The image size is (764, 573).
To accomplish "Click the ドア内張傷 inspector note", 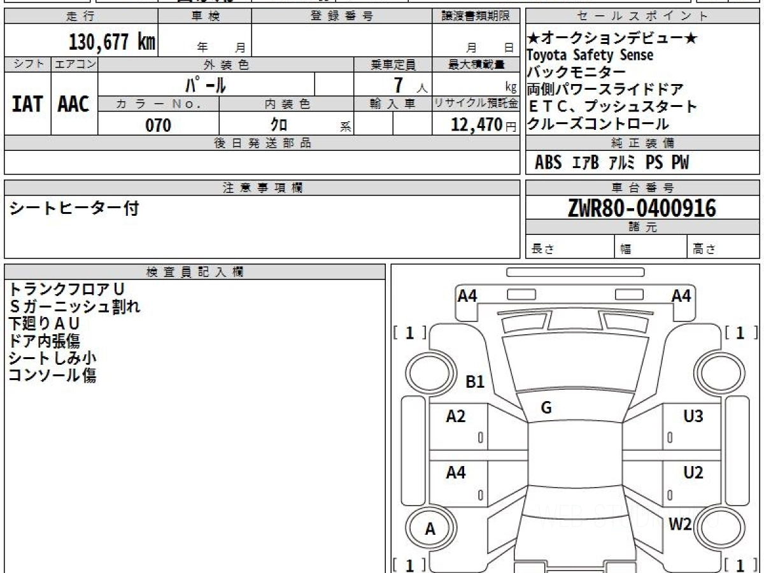I will click(45, 341).
